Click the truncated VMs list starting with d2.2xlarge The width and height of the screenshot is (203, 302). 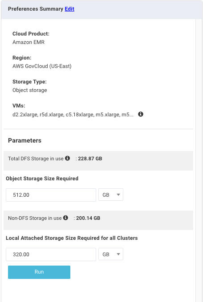tap(73, 115)
